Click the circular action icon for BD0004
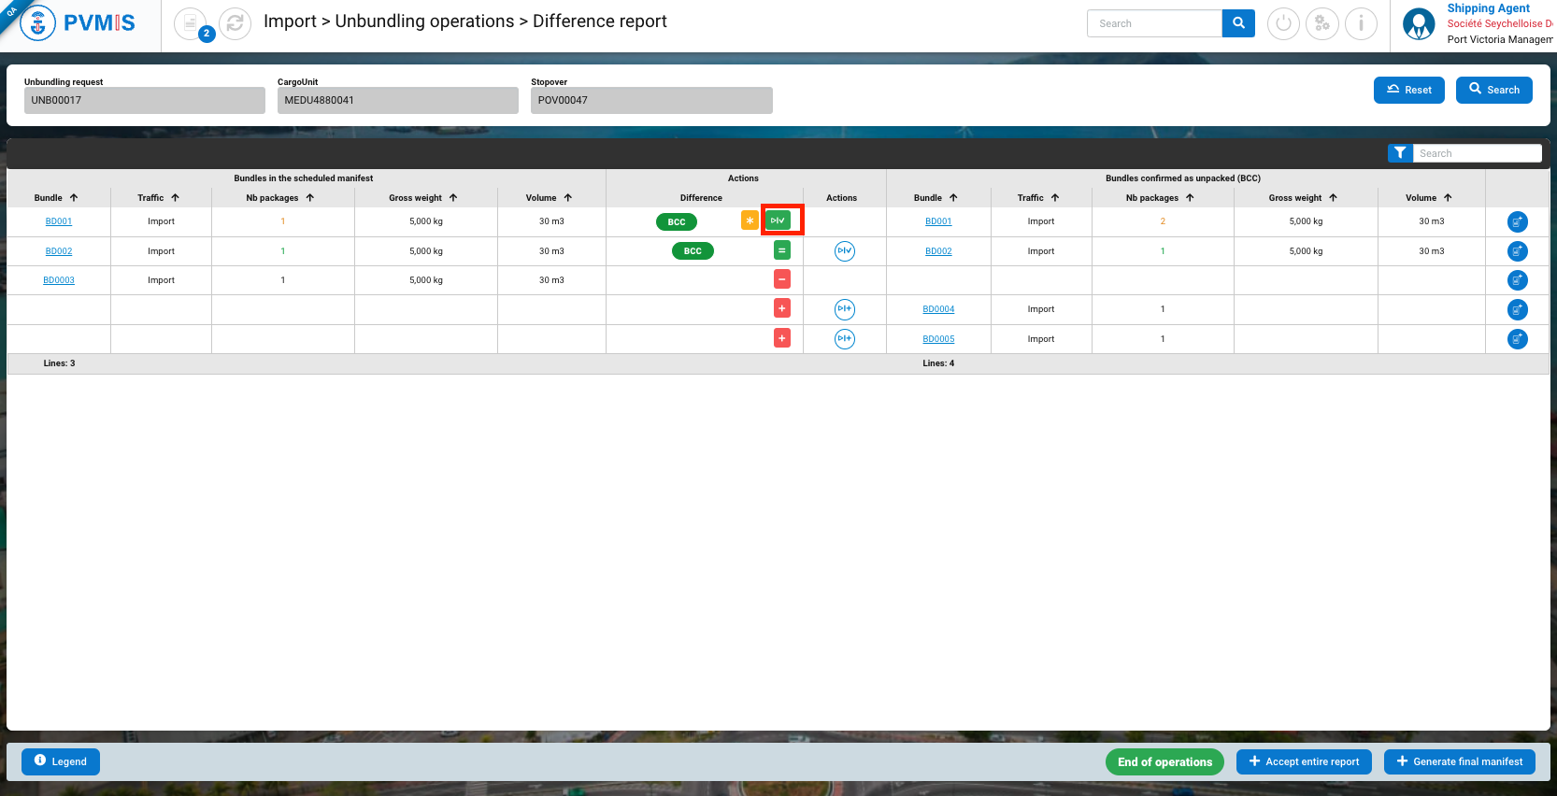1557x796 pixels. [844, 309]
